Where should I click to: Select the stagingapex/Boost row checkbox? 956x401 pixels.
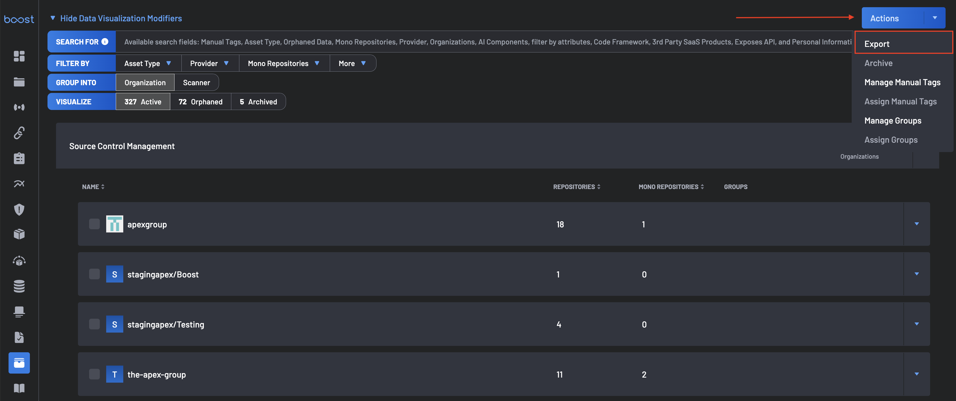pos(94,274)
